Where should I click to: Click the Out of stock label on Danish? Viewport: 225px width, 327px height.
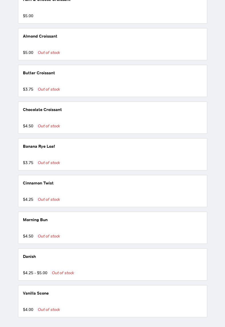pos(63,273)
